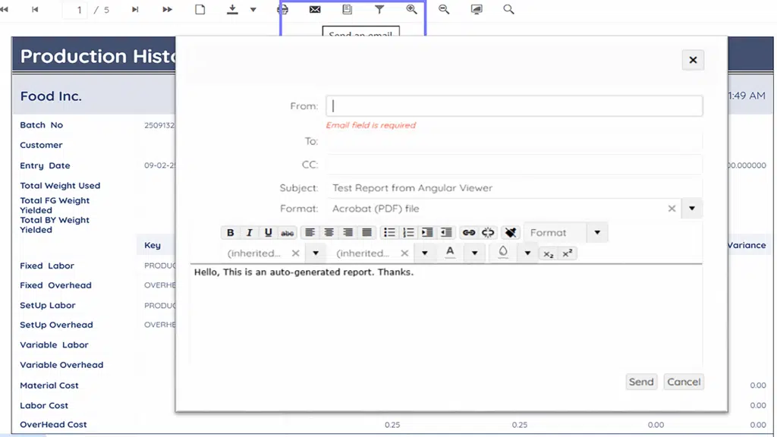777x437 pixels.
Task: Center align the text
Action: click(329, 232)
